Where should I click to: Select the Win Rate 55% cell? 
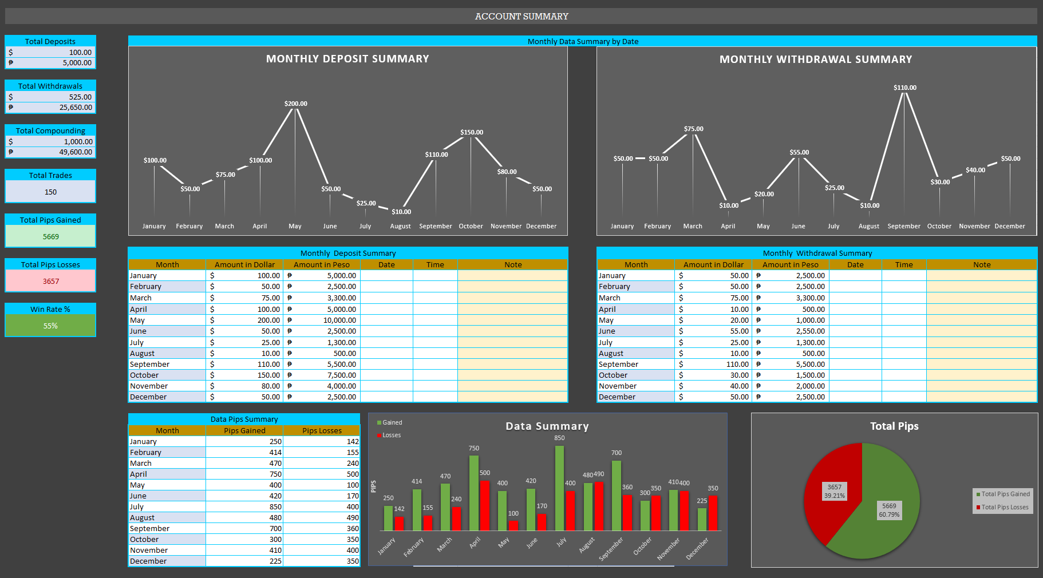50,326
